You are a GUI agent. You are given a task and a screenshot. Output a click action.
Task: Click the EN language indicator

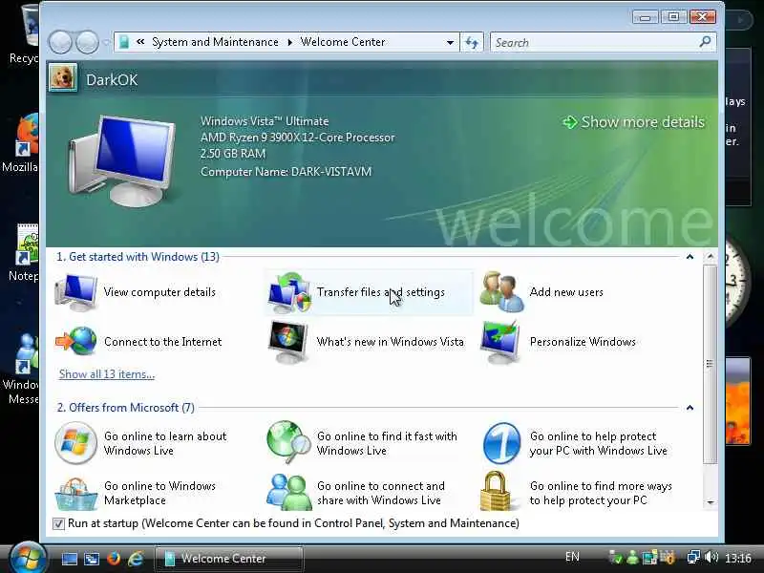tap(572, 557)
